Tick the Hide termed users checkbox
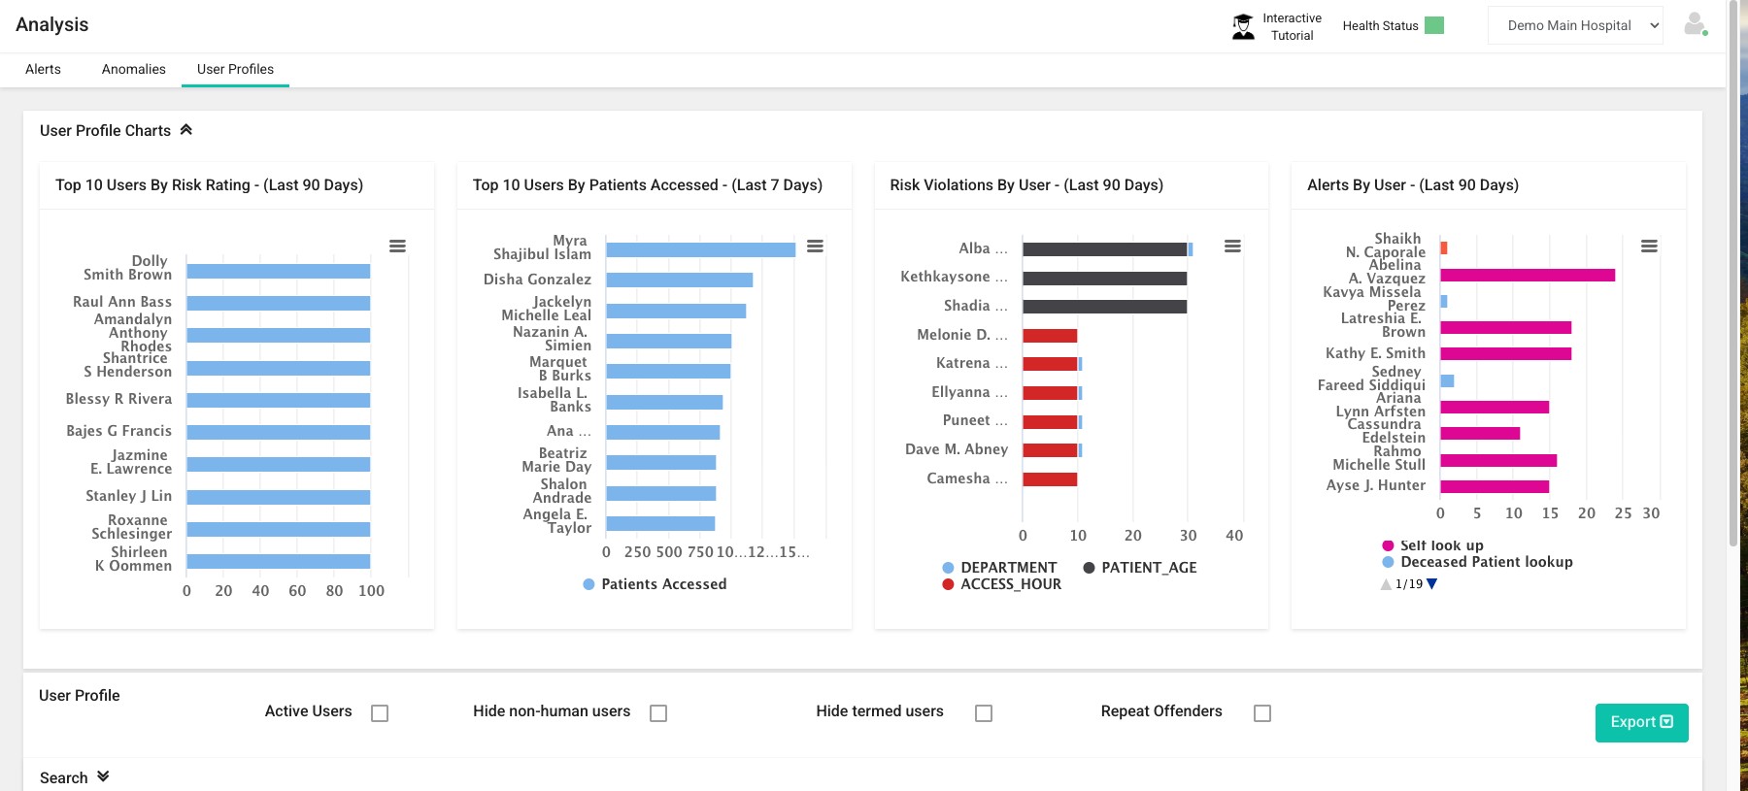1748x791 pixels. (x=984, y=713)
